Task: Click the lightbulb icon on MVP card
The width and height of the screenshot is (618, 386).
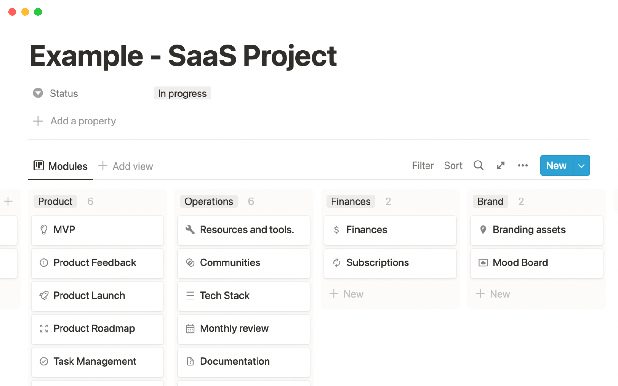Action: pyautogui.click(x=44, y=230)
